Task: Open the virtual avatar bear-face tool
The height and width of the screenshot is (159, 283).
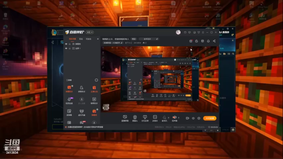Action: tap(82, 112)
